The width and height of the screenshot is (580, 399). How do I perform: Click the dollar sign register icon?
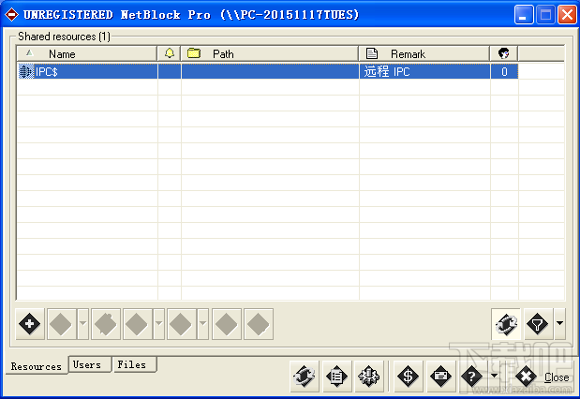pyautogui.click(x=408, y=377)
